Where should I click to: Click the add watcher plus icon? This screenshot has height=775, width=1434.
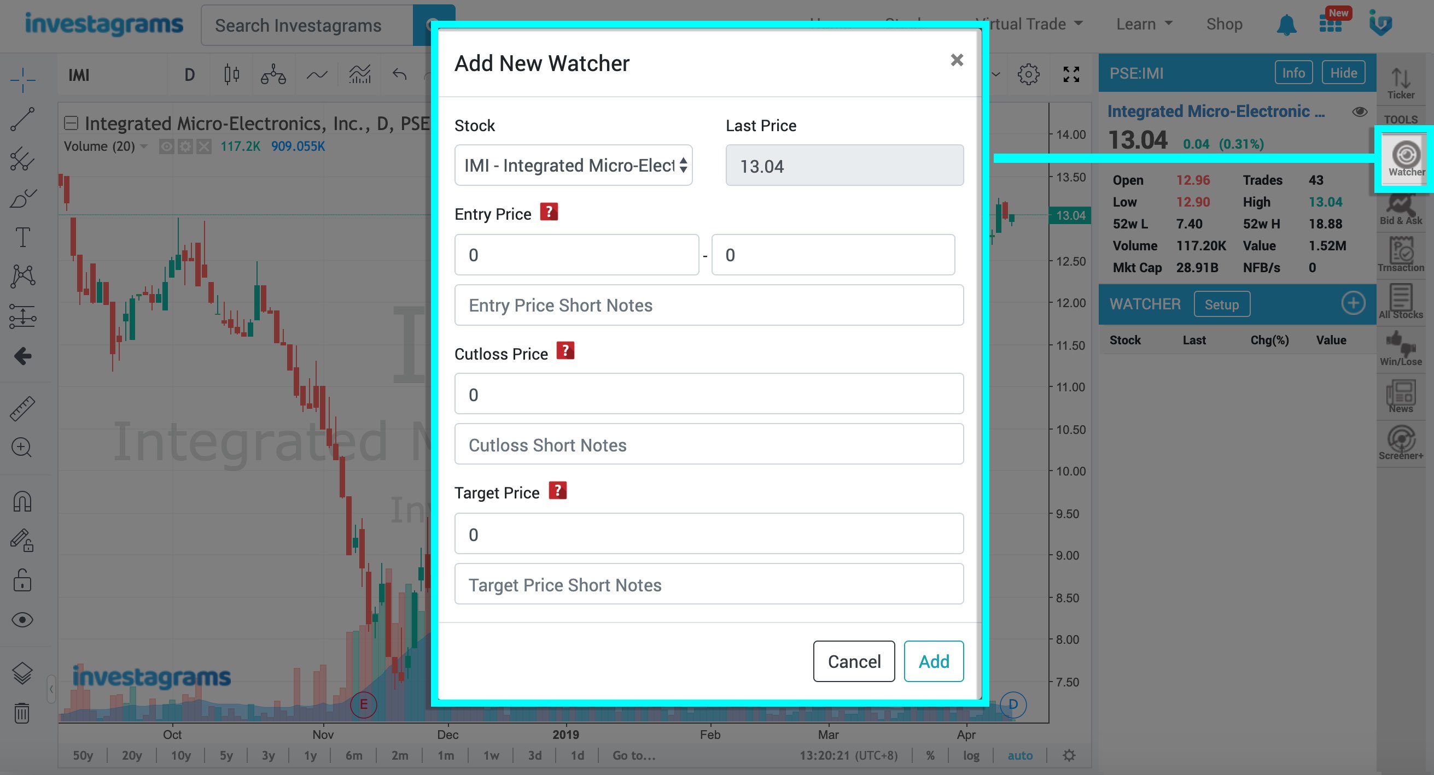[x=1353, y=303]
